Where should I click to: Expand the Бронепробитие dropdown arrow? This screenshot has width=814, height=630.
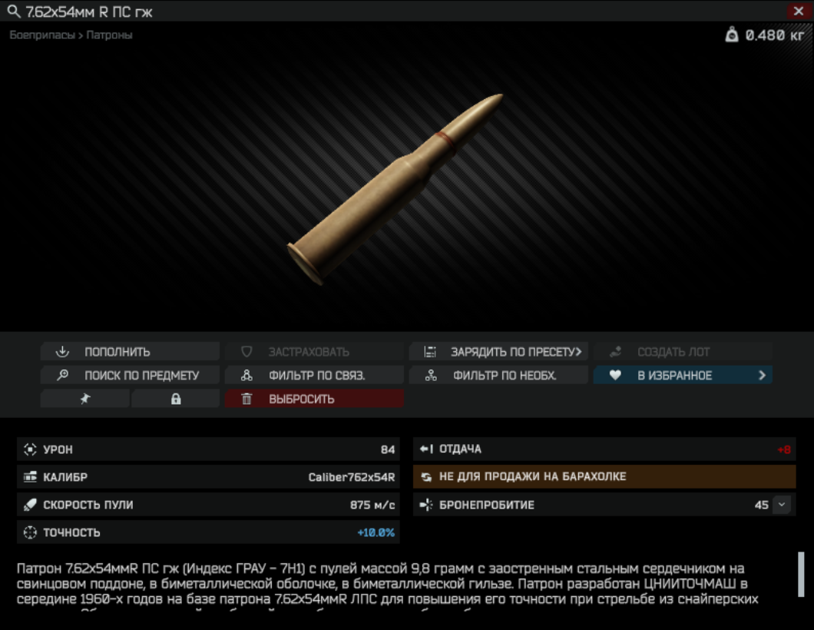(782, 504)
